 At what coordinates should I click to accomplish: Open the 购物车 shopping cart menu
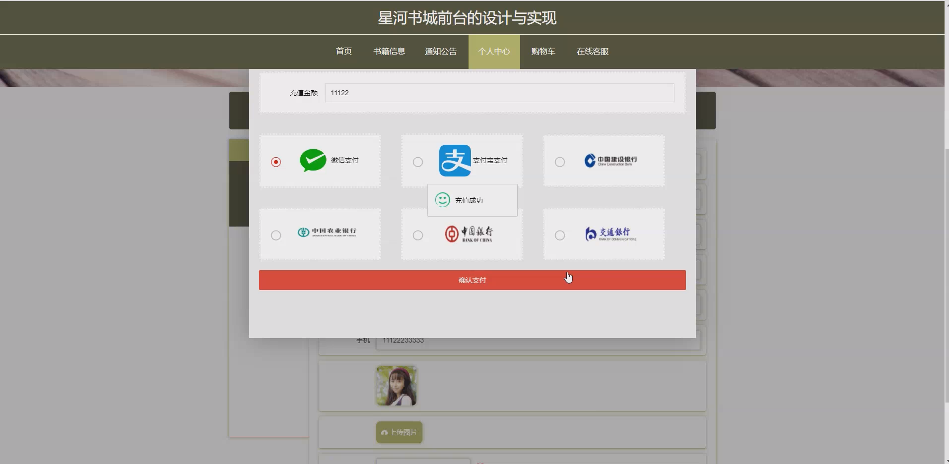[543, 52]
